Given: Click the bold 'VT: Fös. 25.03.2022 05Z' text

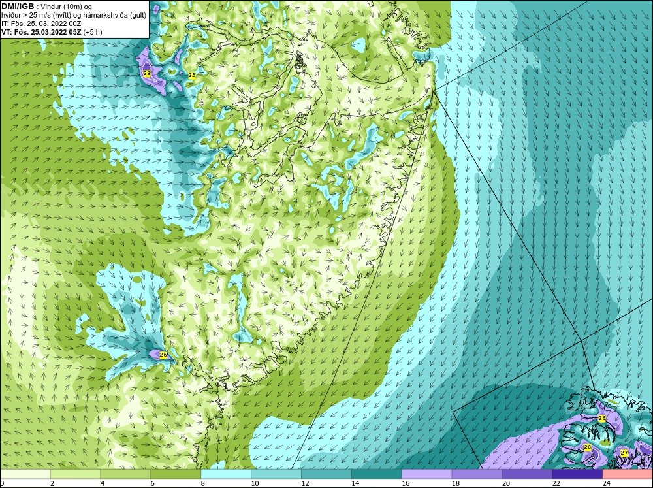Looking at the screenshot, I should coord(42,32).
